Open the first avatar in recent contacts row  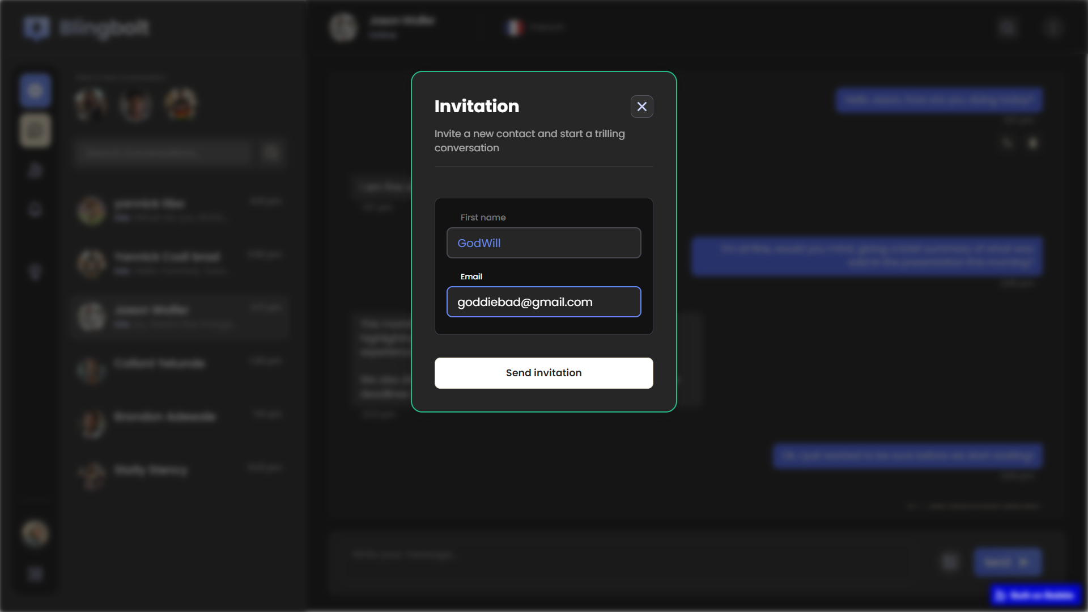[91, 104]
